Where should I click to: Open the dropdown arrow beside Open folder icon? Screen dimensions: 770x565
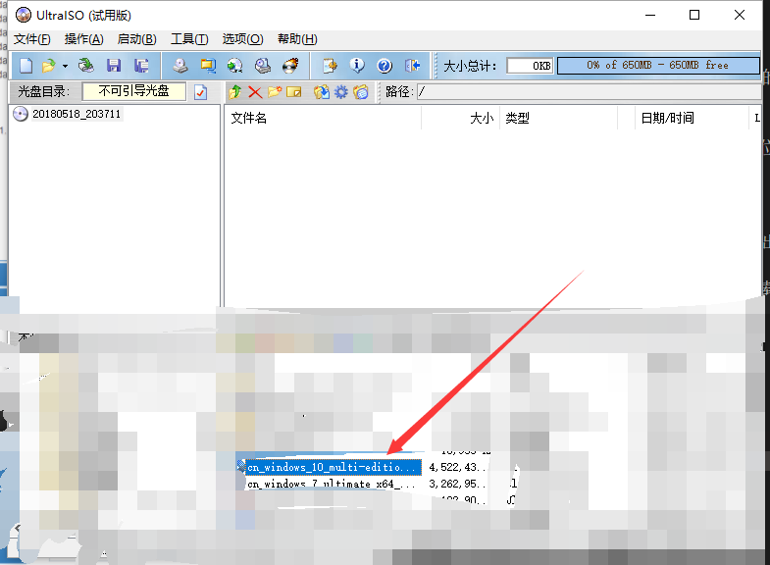click(65, 66)
